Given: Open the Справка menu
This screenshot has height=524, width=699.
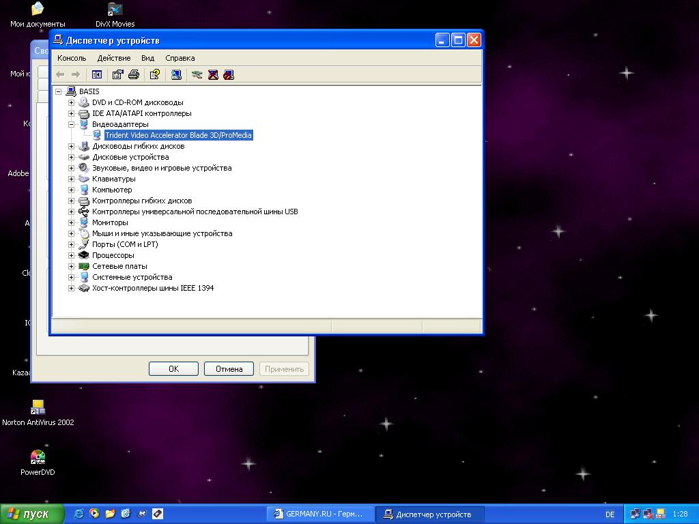Looking at the screenshot, I should [180, 59].
